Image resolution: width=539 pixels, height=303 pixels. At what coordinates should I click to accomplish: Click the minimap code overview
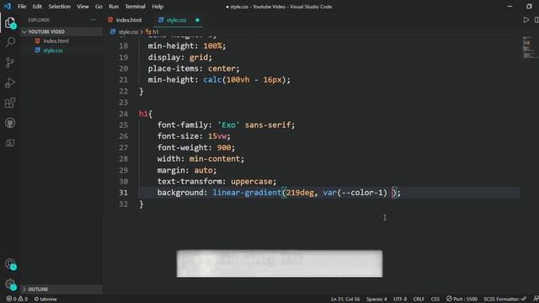click(x=529, y=47)
